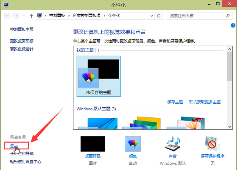
Task: Click the 保存主题 link
Action: (x=175, y=102)
